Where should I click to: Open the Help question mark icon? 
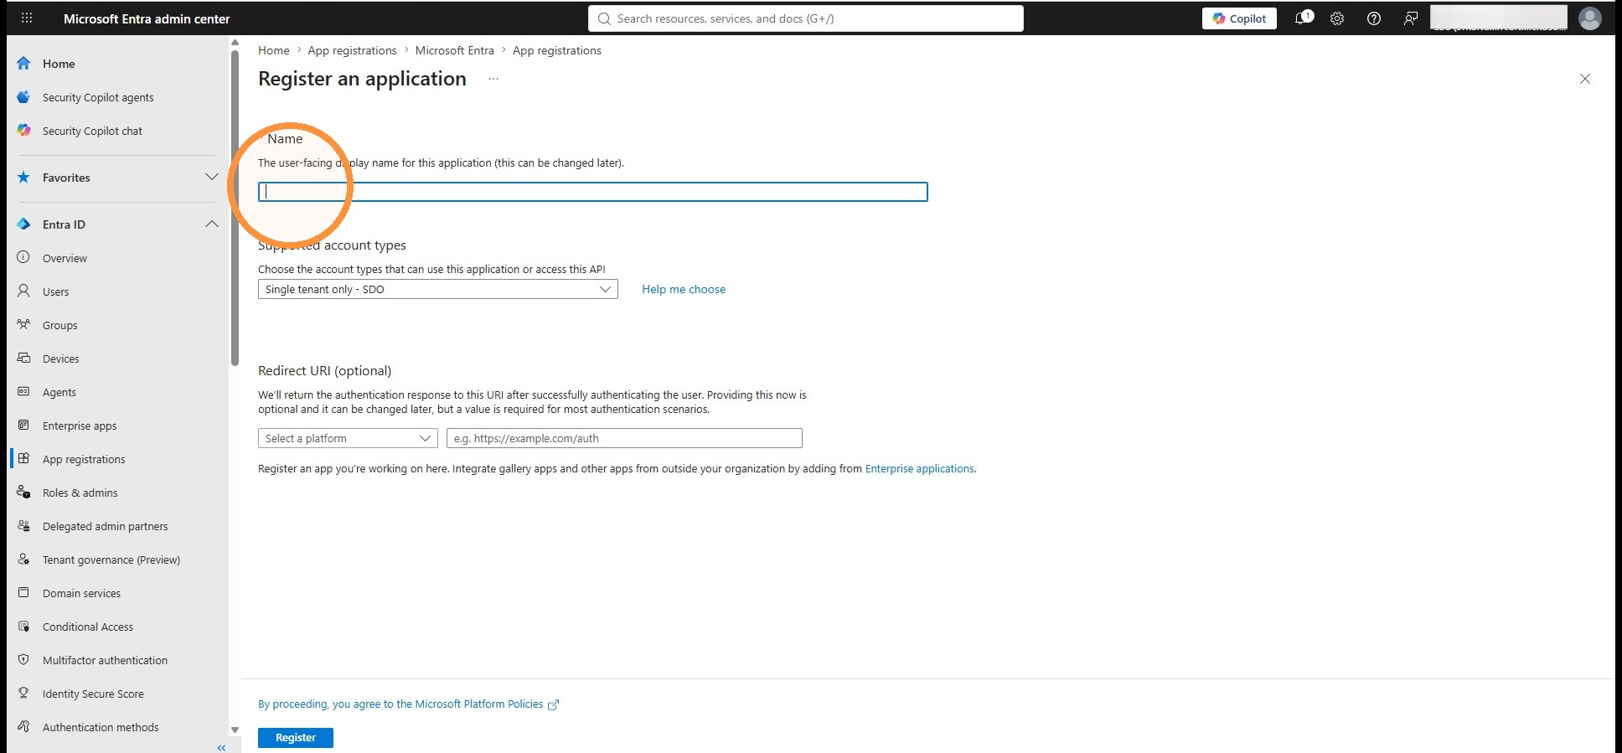[1374, 18]
